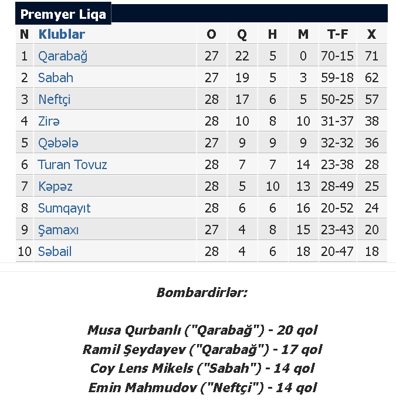Open the Turan Tovuz club link
396x401 pixels.
[72, 165]
